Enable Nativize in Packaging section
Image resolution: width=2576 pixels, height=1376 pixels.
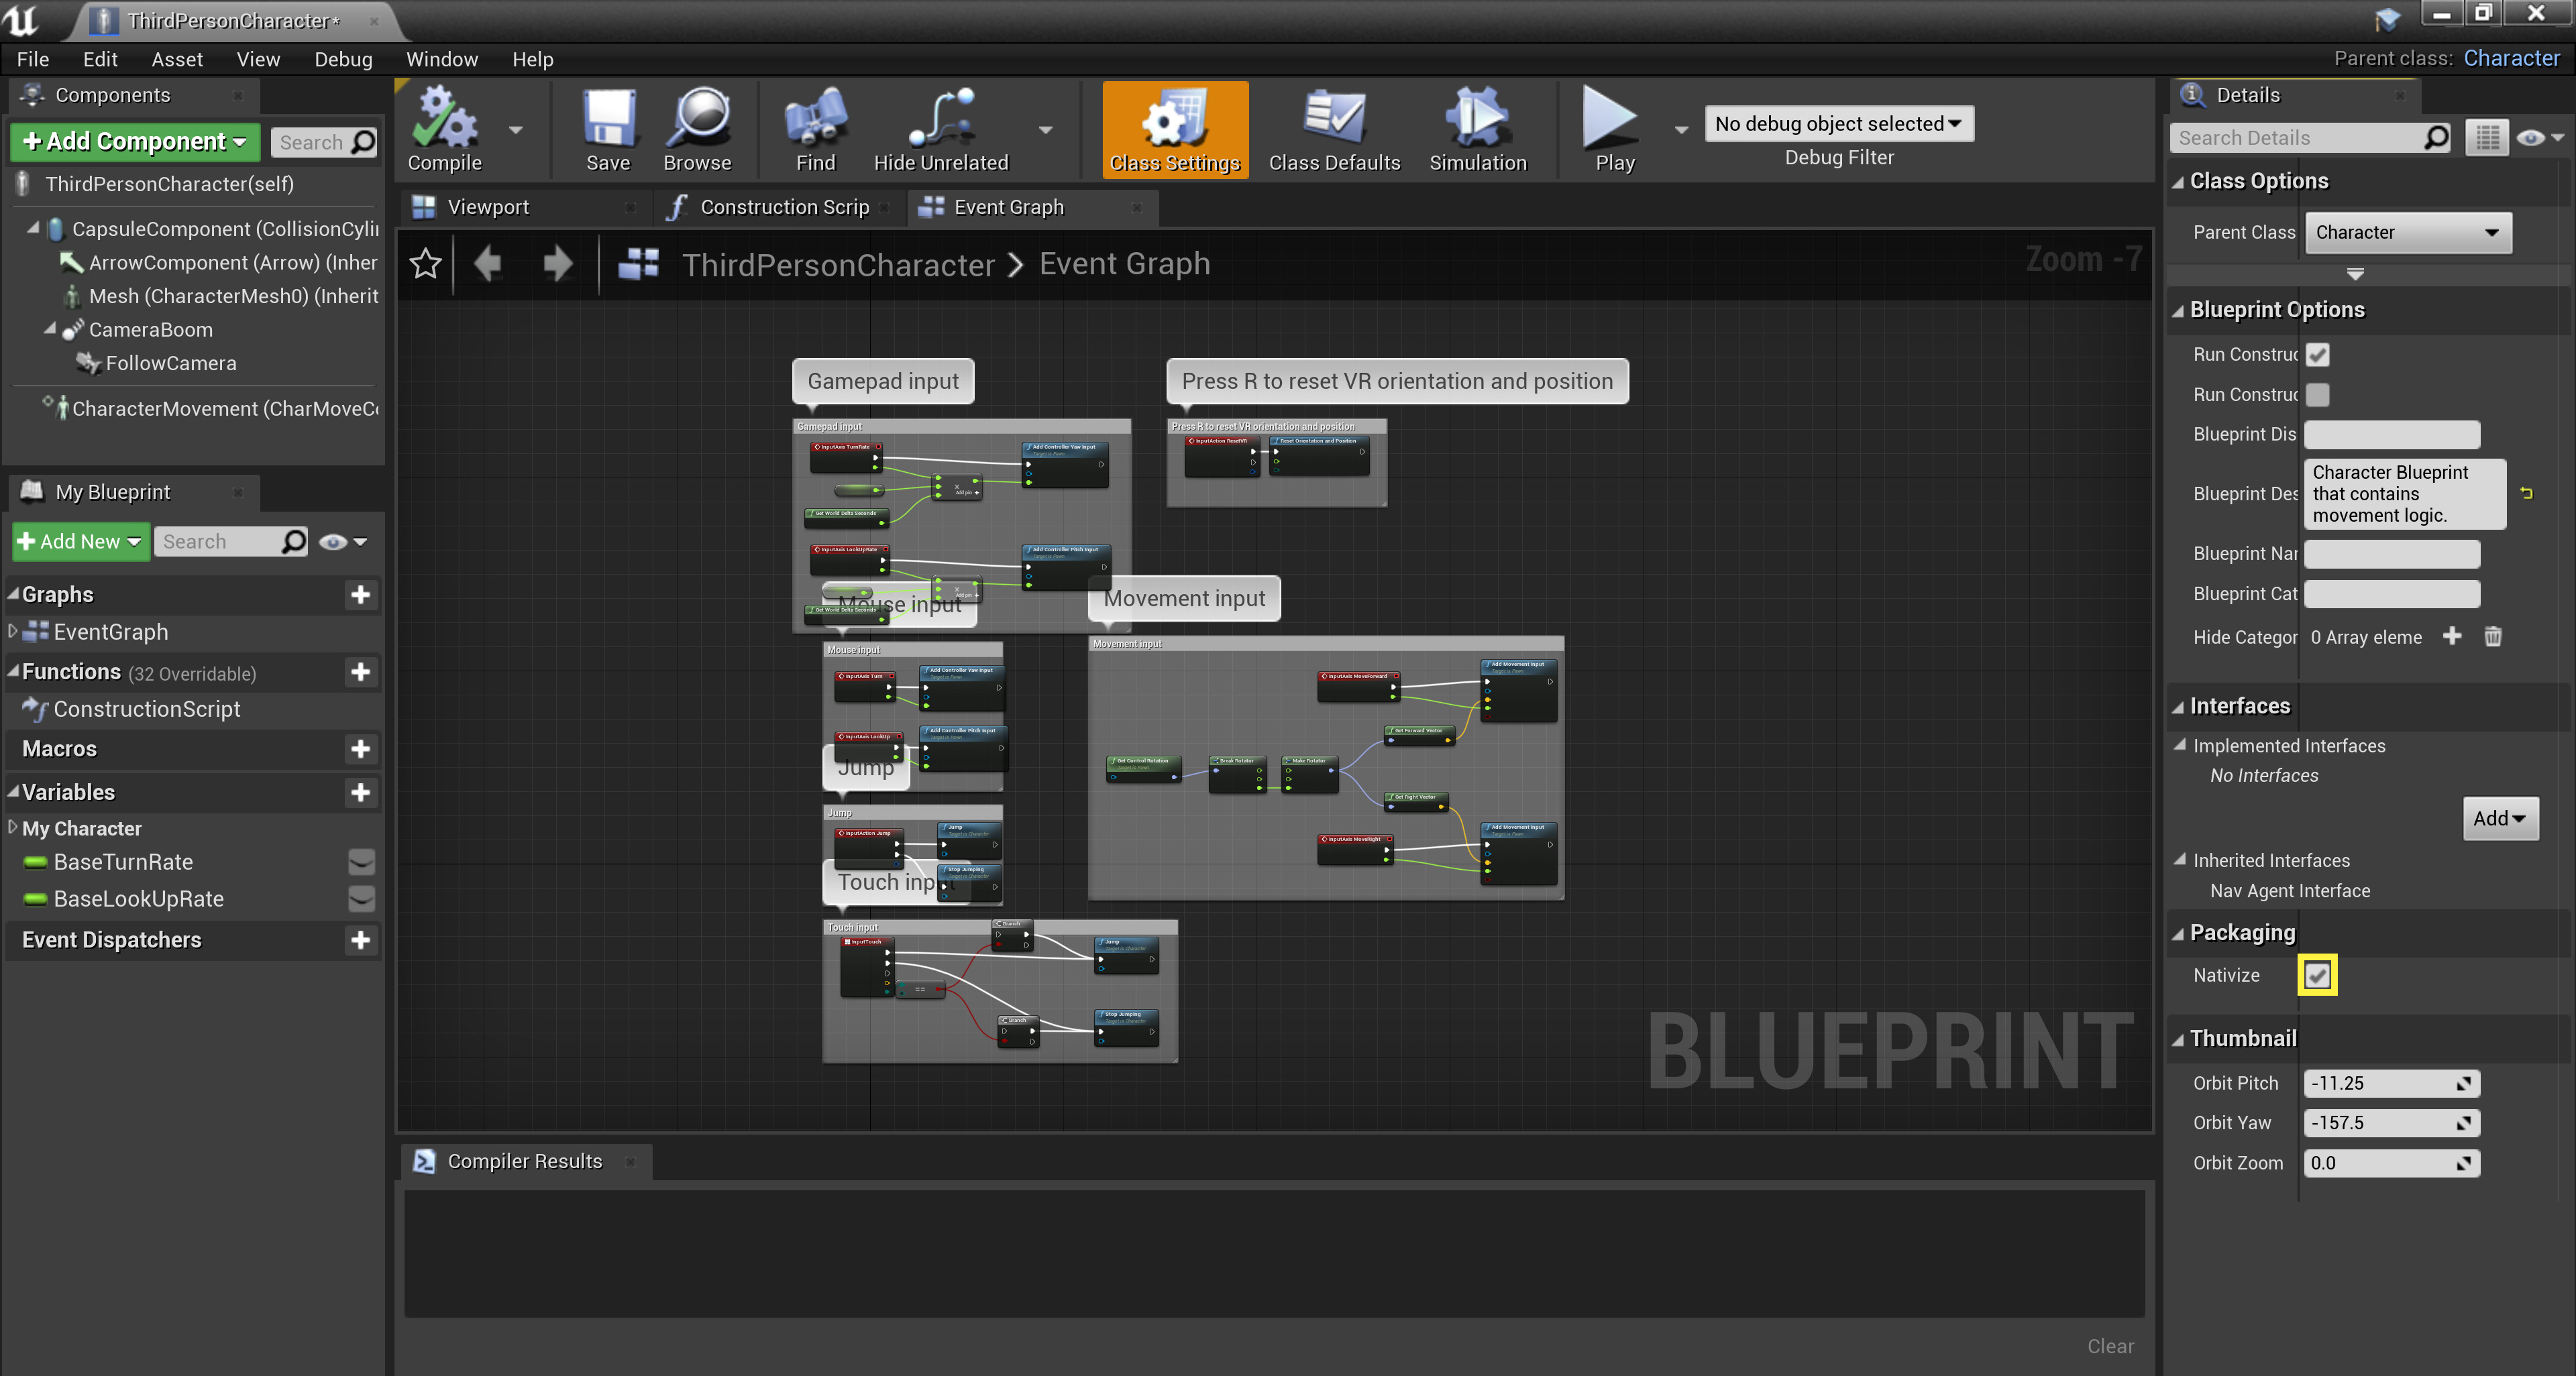(x=2318, y=975)
